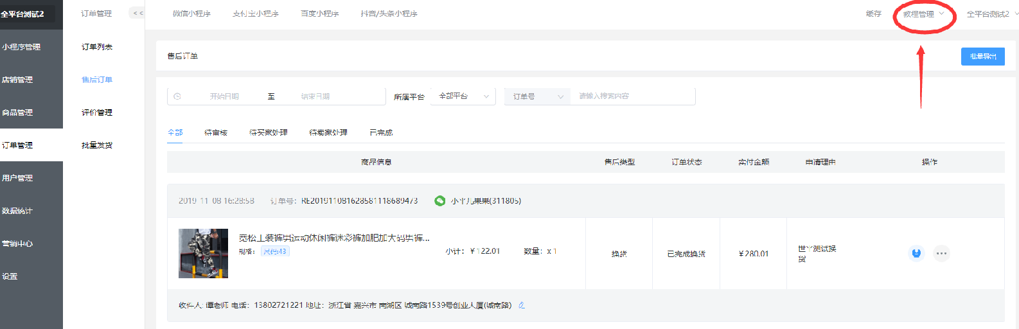Select 支付宝小程序 in the top navigation
This screenshot has width=1019, height=329.
256,13
